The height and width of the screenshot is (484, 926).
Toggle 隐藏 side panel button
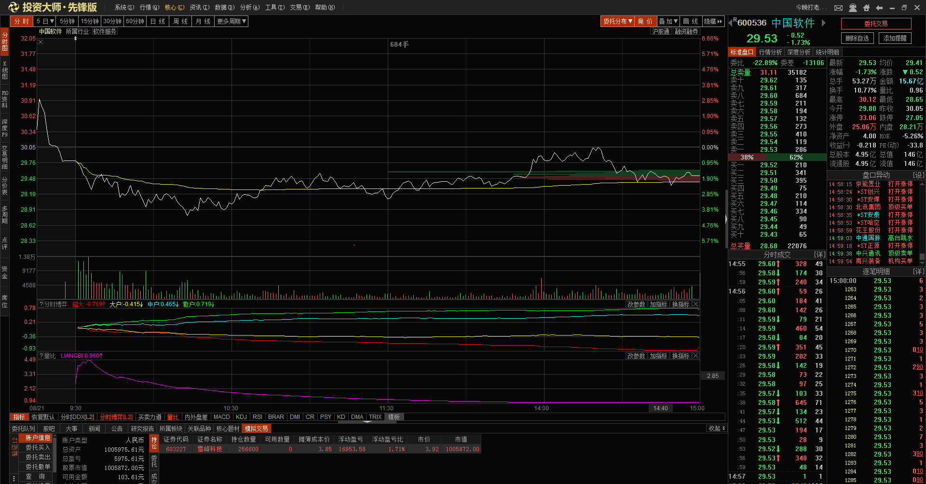pyautogui.click(x=713, y=21)
